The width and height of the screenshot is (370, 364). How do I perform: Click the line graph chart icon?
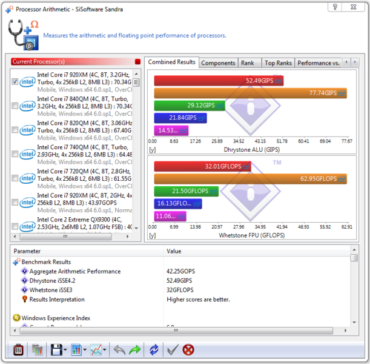coord(95,350)
